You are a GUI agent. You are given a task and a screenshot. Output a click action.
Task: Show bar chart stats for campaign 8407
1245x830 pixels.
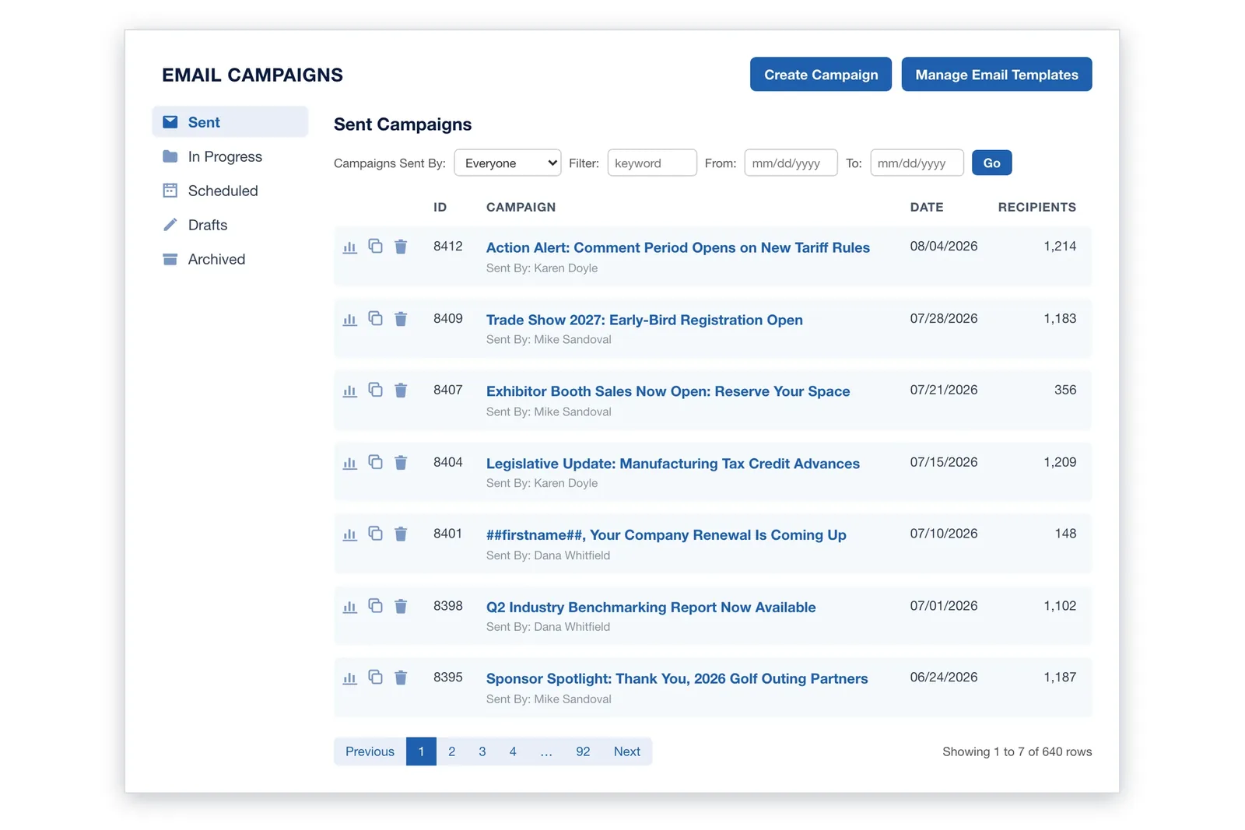(x=350, y=391)
